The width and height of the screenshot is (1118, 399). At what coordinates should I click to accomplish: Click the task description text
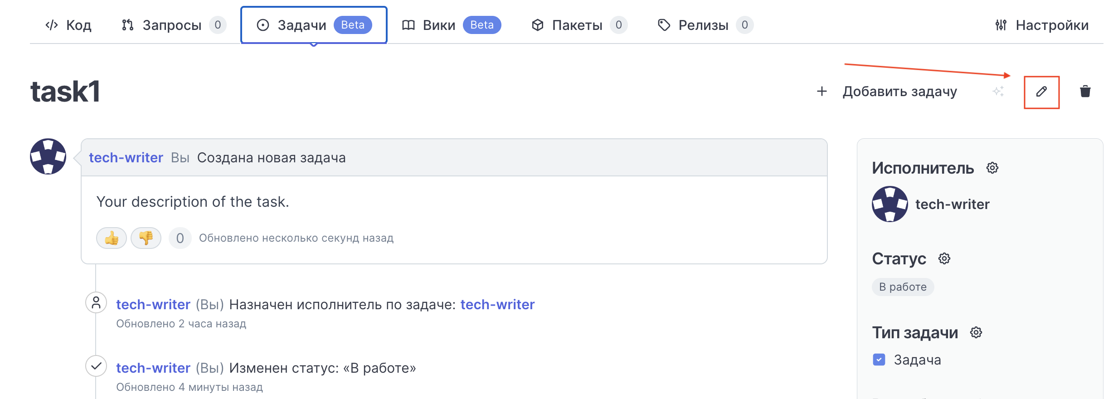pyautogui.click(x=193, y=202)
